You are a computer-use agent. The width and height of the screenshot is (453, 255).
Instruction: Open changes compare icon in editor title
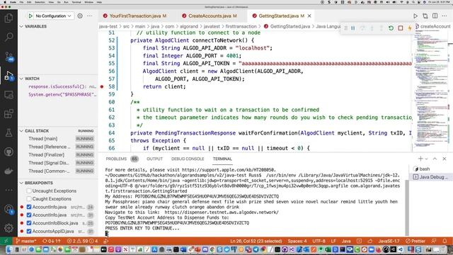coord(425,16)
